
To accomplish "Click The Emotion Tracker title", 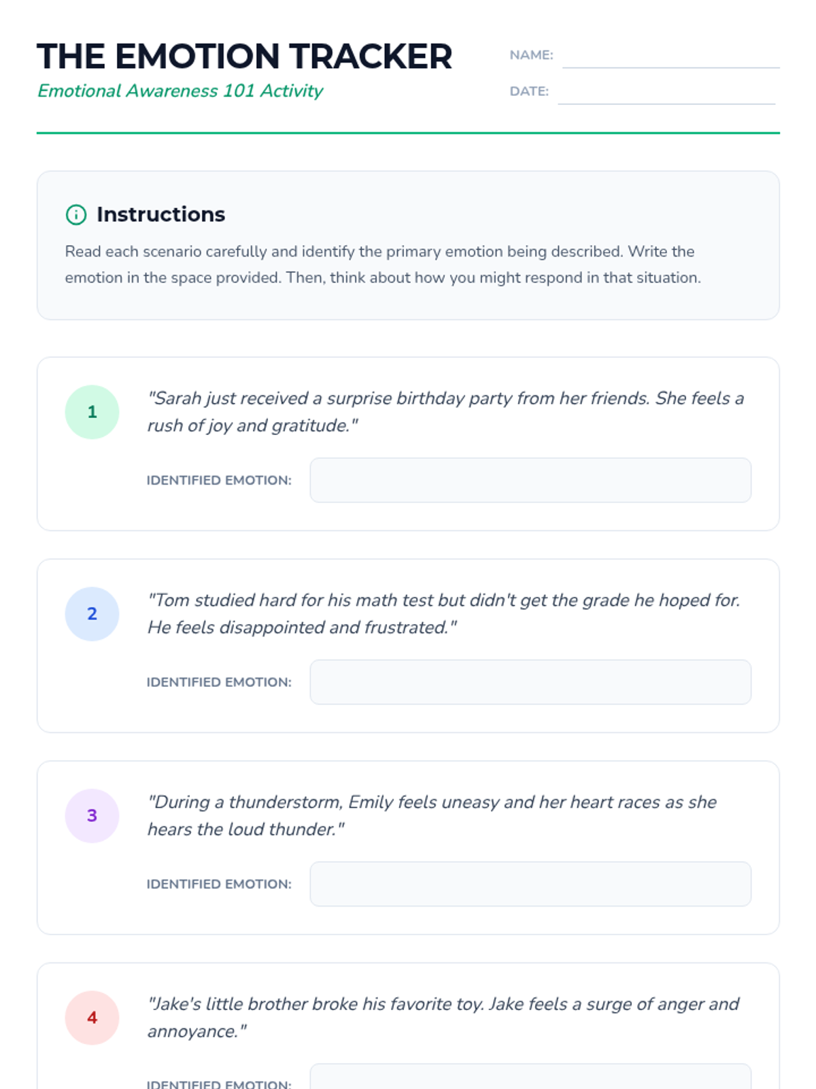I will (x=245, y=56).
